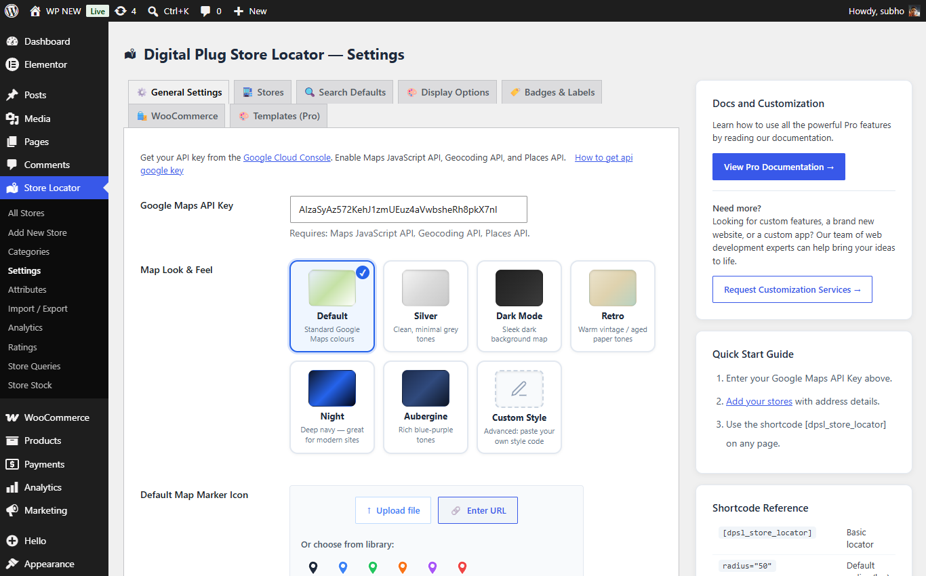
Task: Click the Appearance brush icon in sidebar
Action: tap(12, 564)
